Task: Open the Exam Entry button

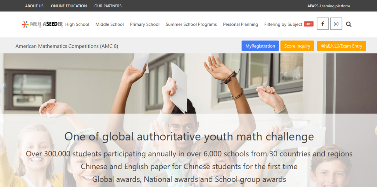Action: pyautogui.click(x=341, y=46)
